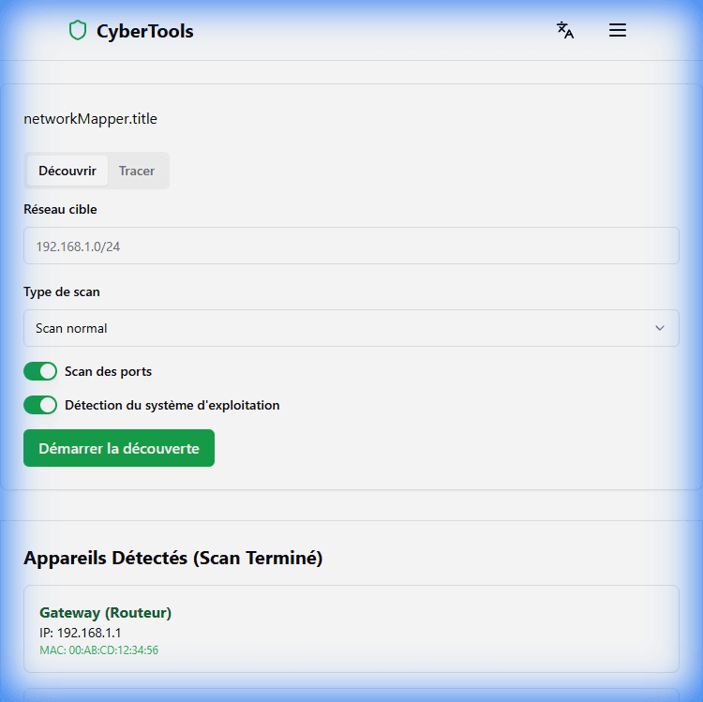
Task: Toggle off Détection du système d'exploitation switch
Action: coord(40,405)
